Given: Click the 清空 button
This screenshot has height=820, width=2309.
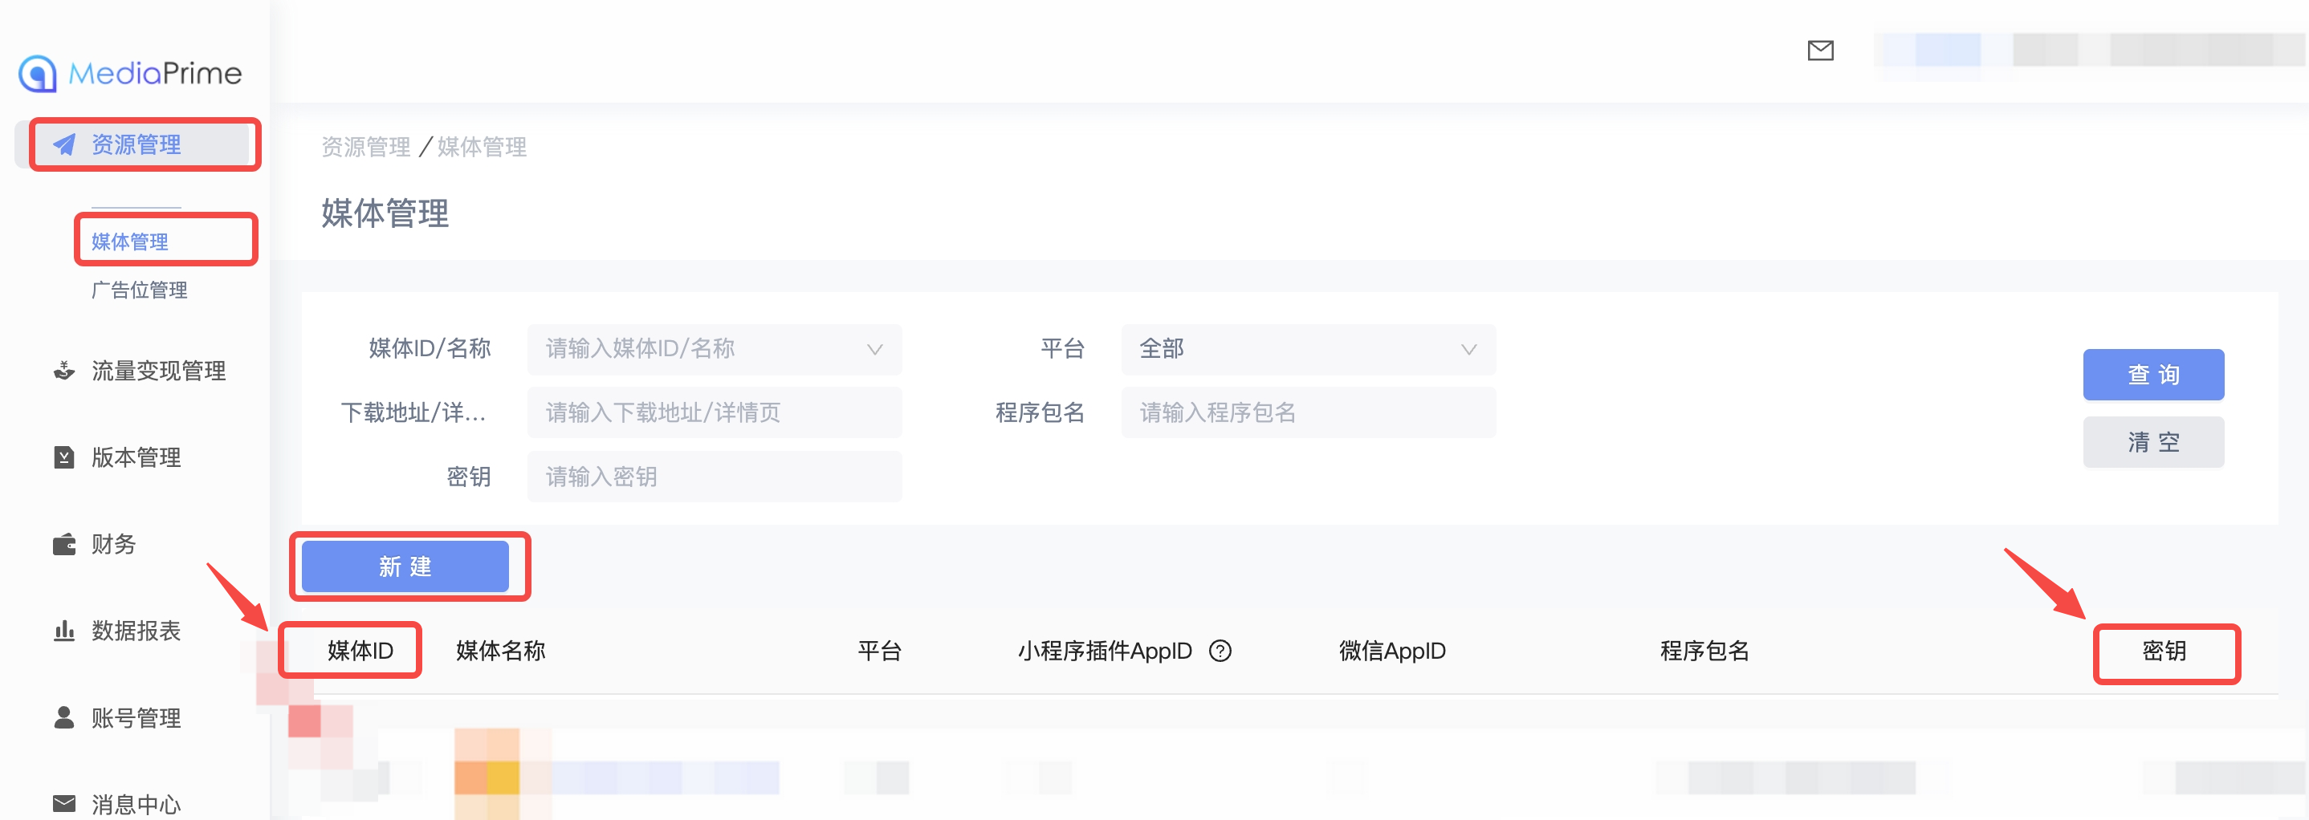Looking at the screenshot, I should pos(2153,442).
